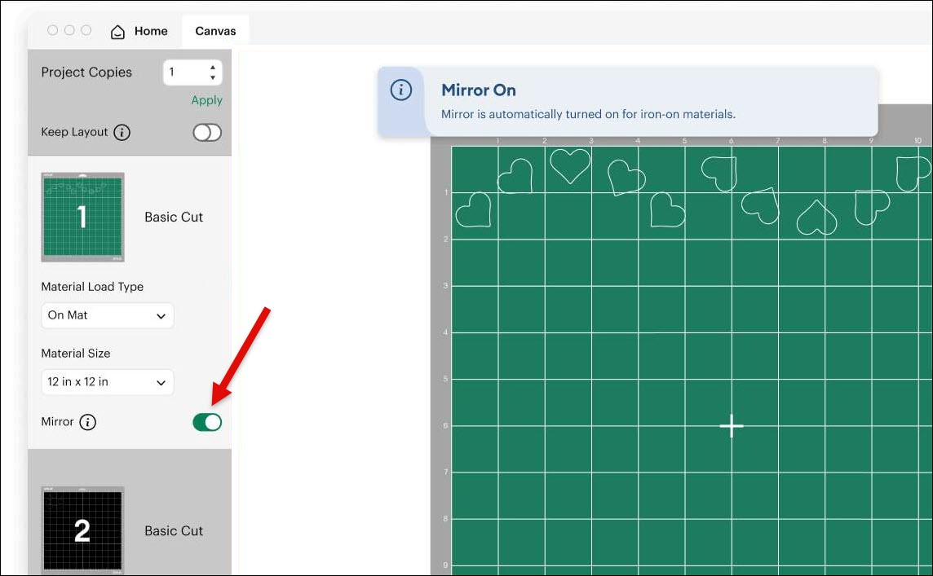Increase Project Copies with the up arrow
This screenshot has width=933, height=576.
[213, 67]
